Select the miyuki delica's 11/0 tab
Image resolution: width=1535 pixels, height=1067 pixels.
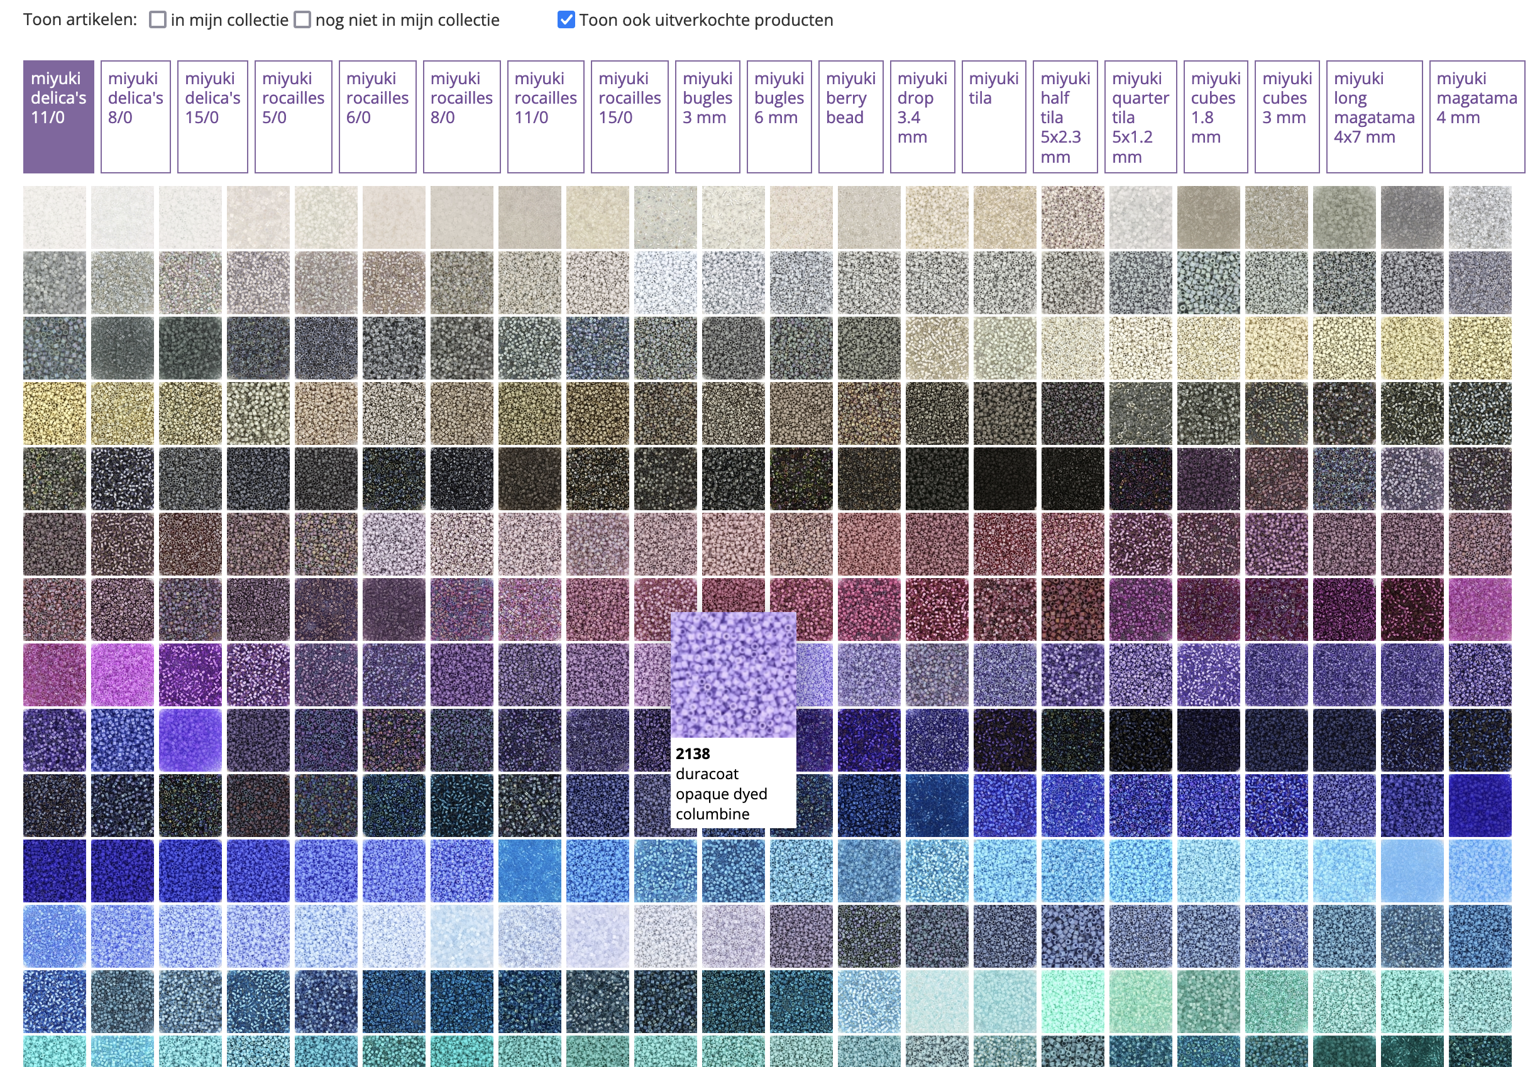(59, 117)
